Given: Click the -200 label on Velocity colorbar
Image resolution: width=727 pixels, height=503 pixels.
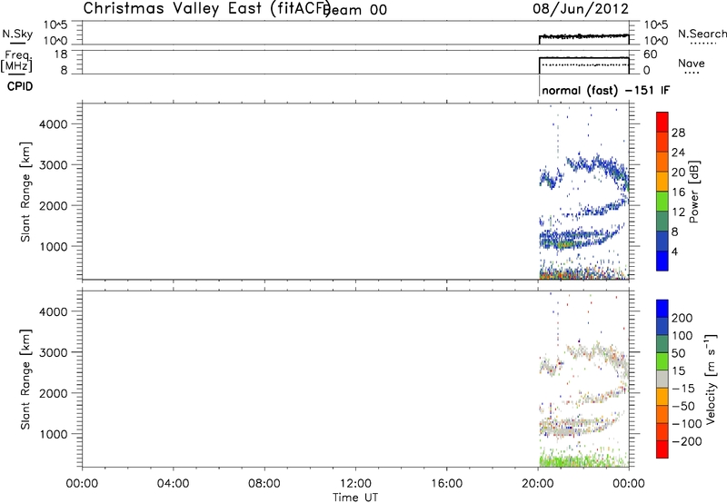Looking at the screenshot, I should coord(687,441).
